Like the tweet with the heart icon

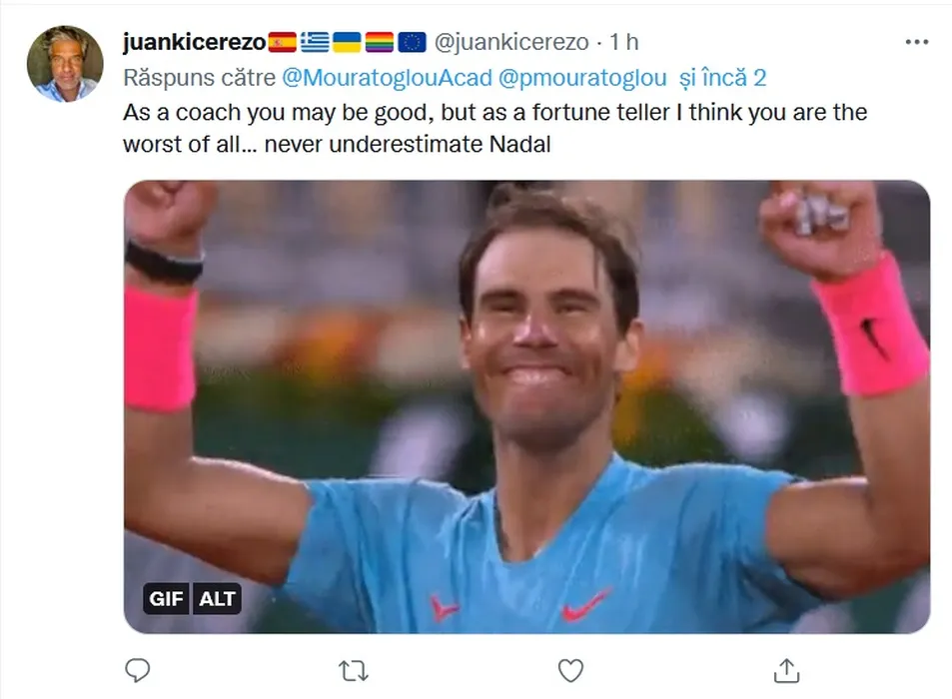click(x=570, y=670)
